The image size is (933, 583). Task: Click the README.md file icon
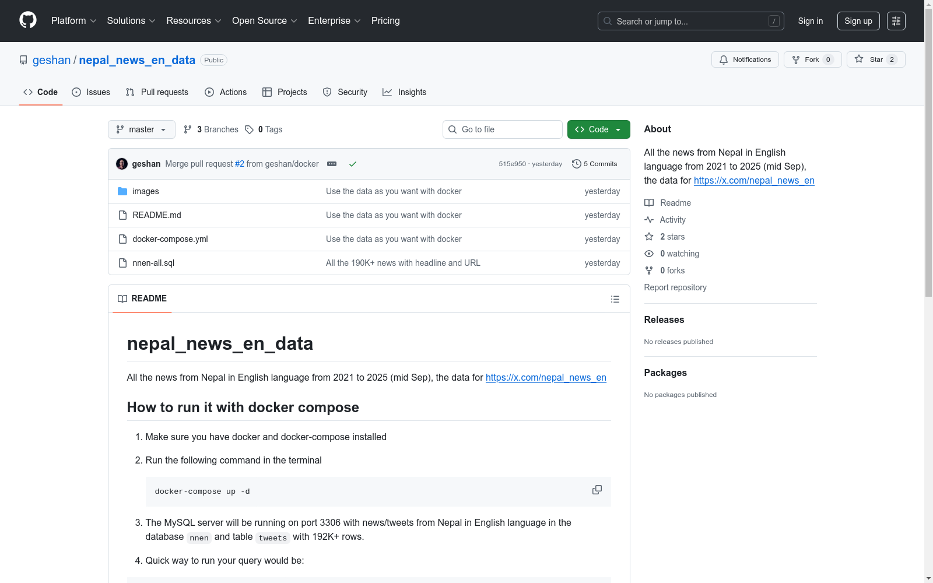[122, 215]
